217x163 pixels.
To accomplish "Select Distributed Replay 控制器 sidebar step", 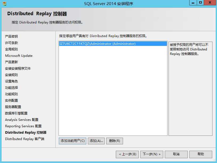I will pos(26,133).
